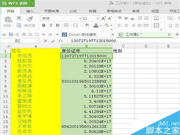
Task: Click the Name Box showing B2
Action: pos(18,41)
